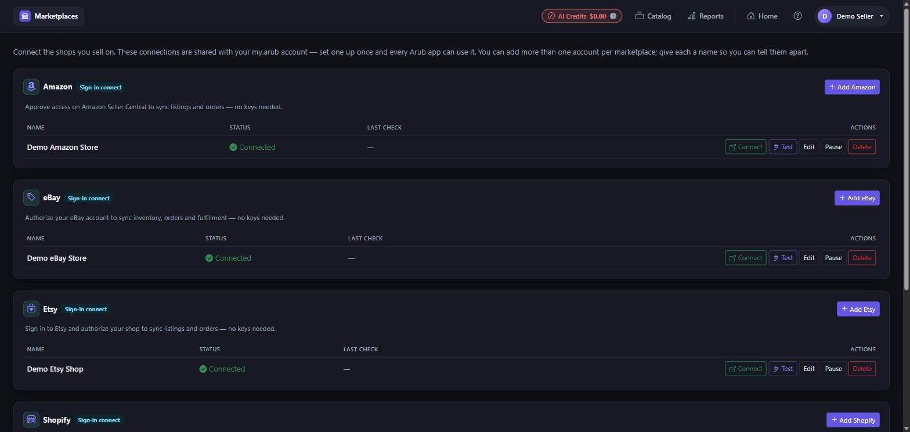This screenshot has width=910, height=432.
Task: Click the plus icon beside AI Credits
Action: tap(613, 16)
